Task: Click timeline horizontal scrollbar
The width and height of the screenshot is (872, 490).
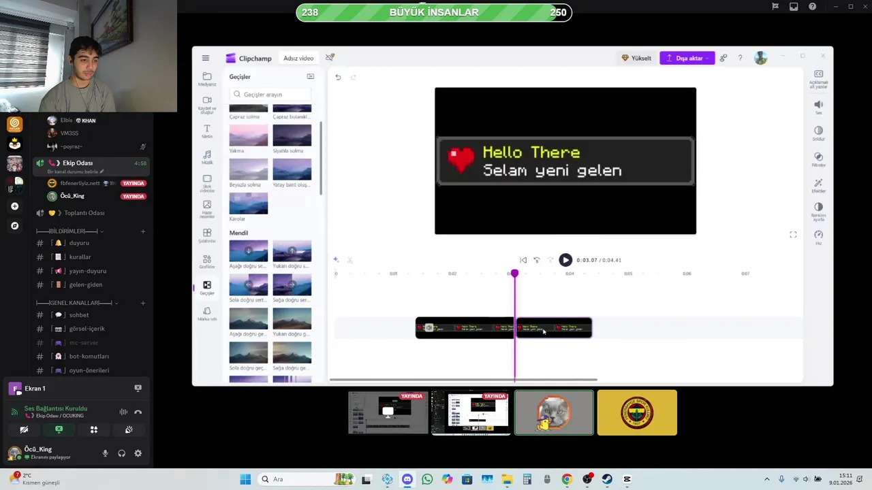Action: click(463, 380)
